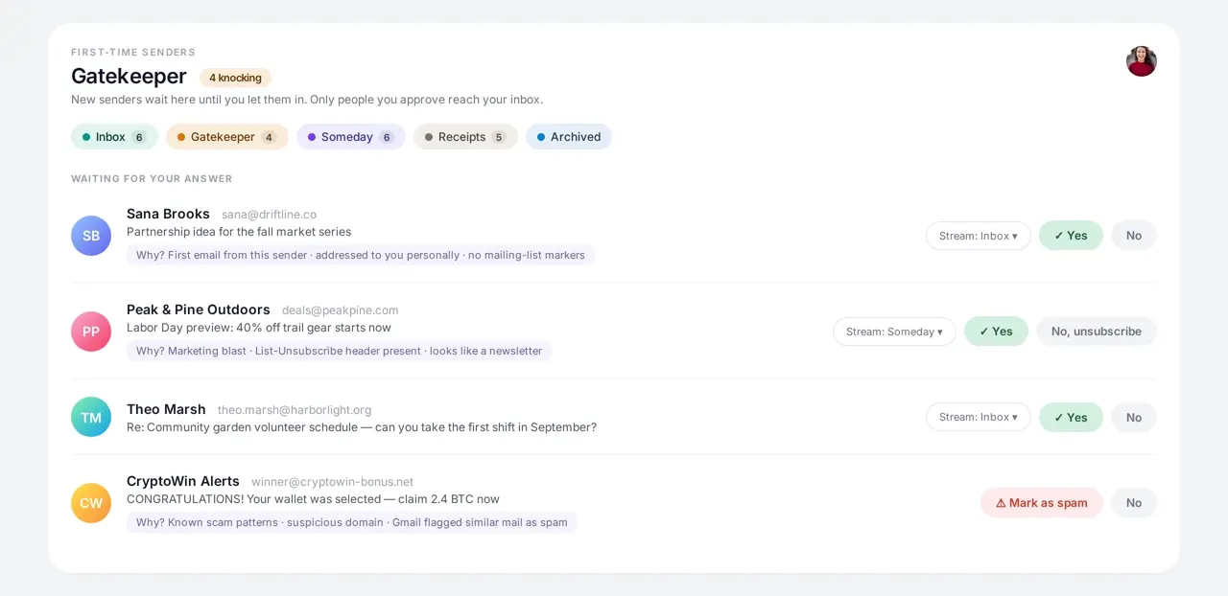Click the deals@peakpine.com email address

[x=341, y=310]
